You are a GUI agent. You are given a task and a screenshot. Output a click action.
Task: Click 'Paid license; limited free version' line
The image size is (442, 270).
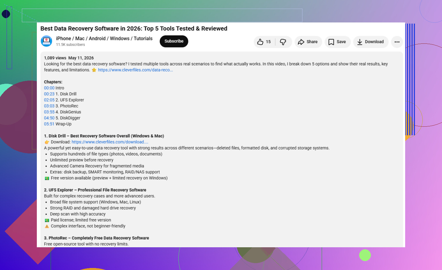(81, 220)
